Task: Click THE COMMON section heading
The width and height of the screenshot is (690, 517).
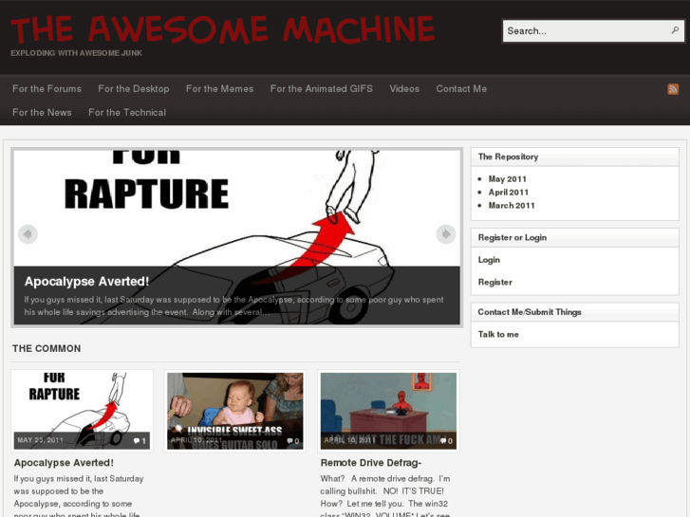Action: click(x=47, y=348)
